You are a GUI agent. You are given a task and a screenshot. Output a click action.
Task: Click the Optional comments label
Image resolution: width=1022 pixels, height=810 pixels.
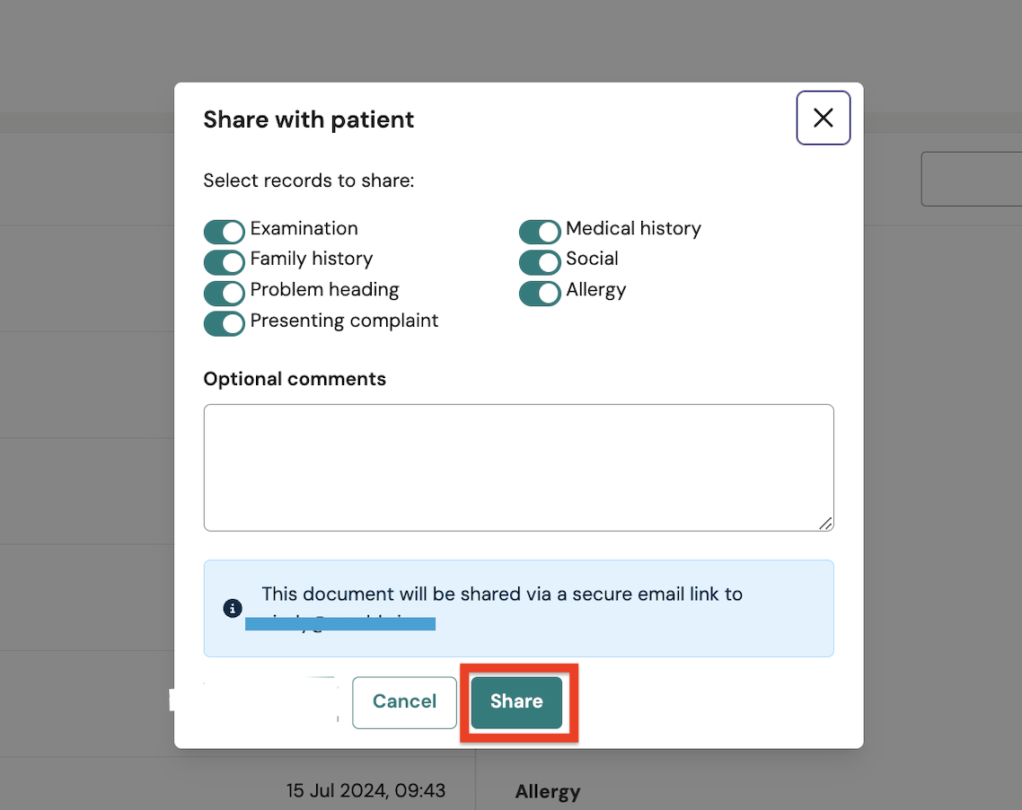(x=295, y=379)
